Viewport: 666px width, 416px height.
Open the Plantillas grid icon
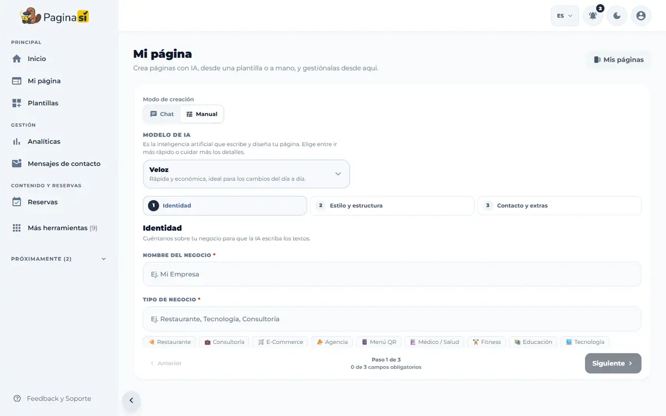(x=17, y=103)
